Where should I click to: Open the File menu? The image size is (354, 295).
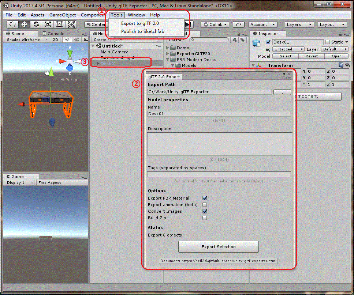9,15
